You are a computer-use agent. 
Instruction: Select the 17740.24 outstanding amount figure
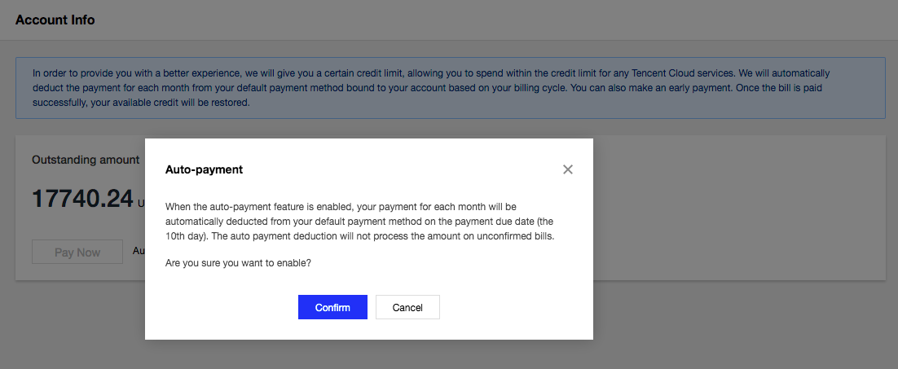(82, 199)
